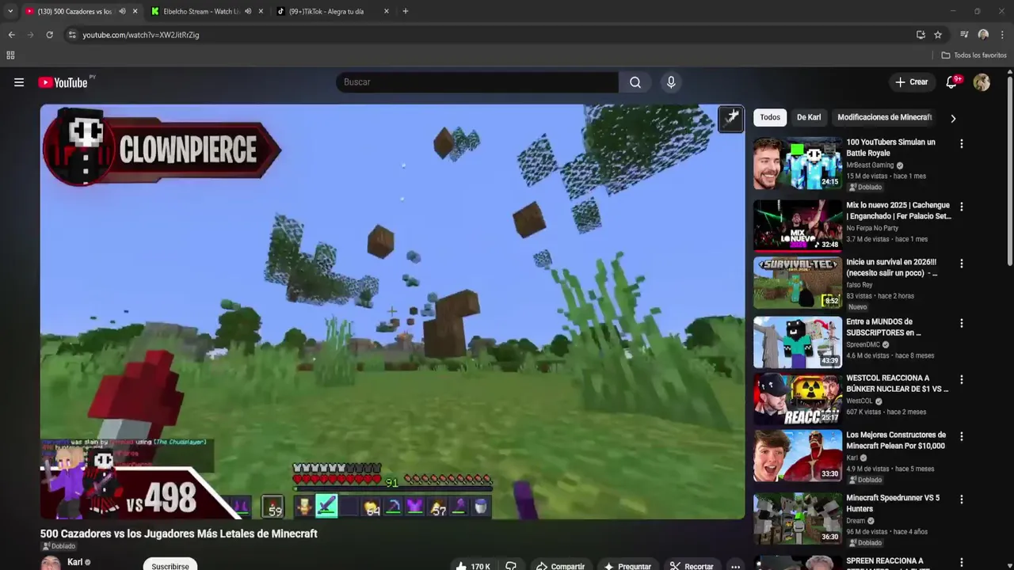Screen dimensions: 1014x570
Task: Click the pin icon on the video corner
Action: tap(730, 119)
